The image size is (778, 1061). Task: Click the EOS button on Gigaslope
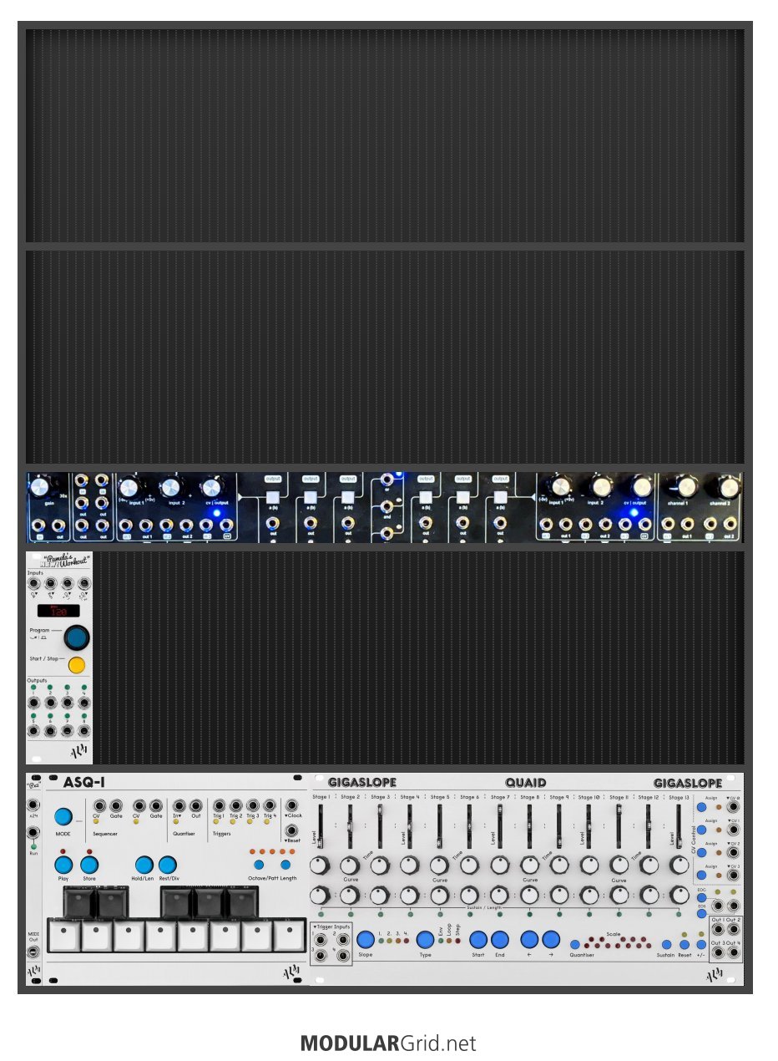701,913
